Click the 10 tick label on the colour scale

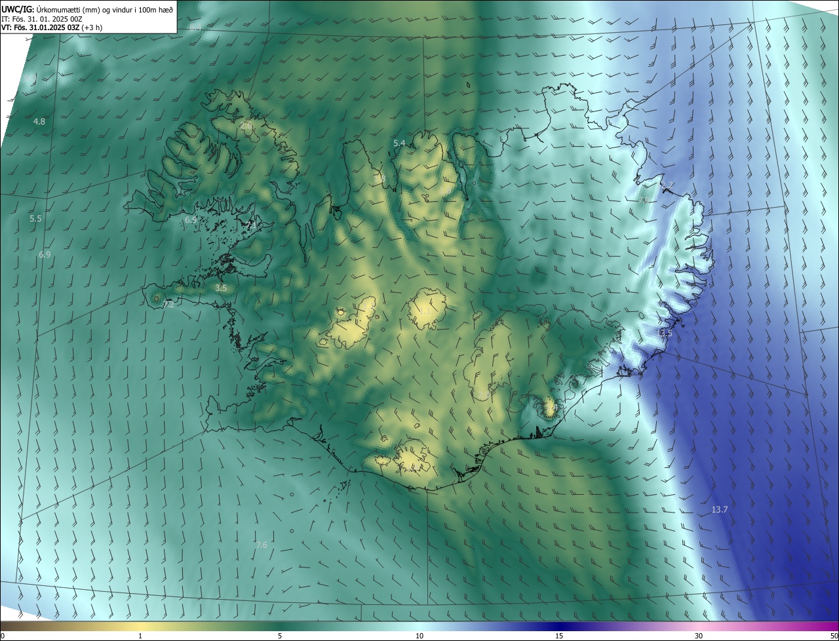[x=419, y=636]
